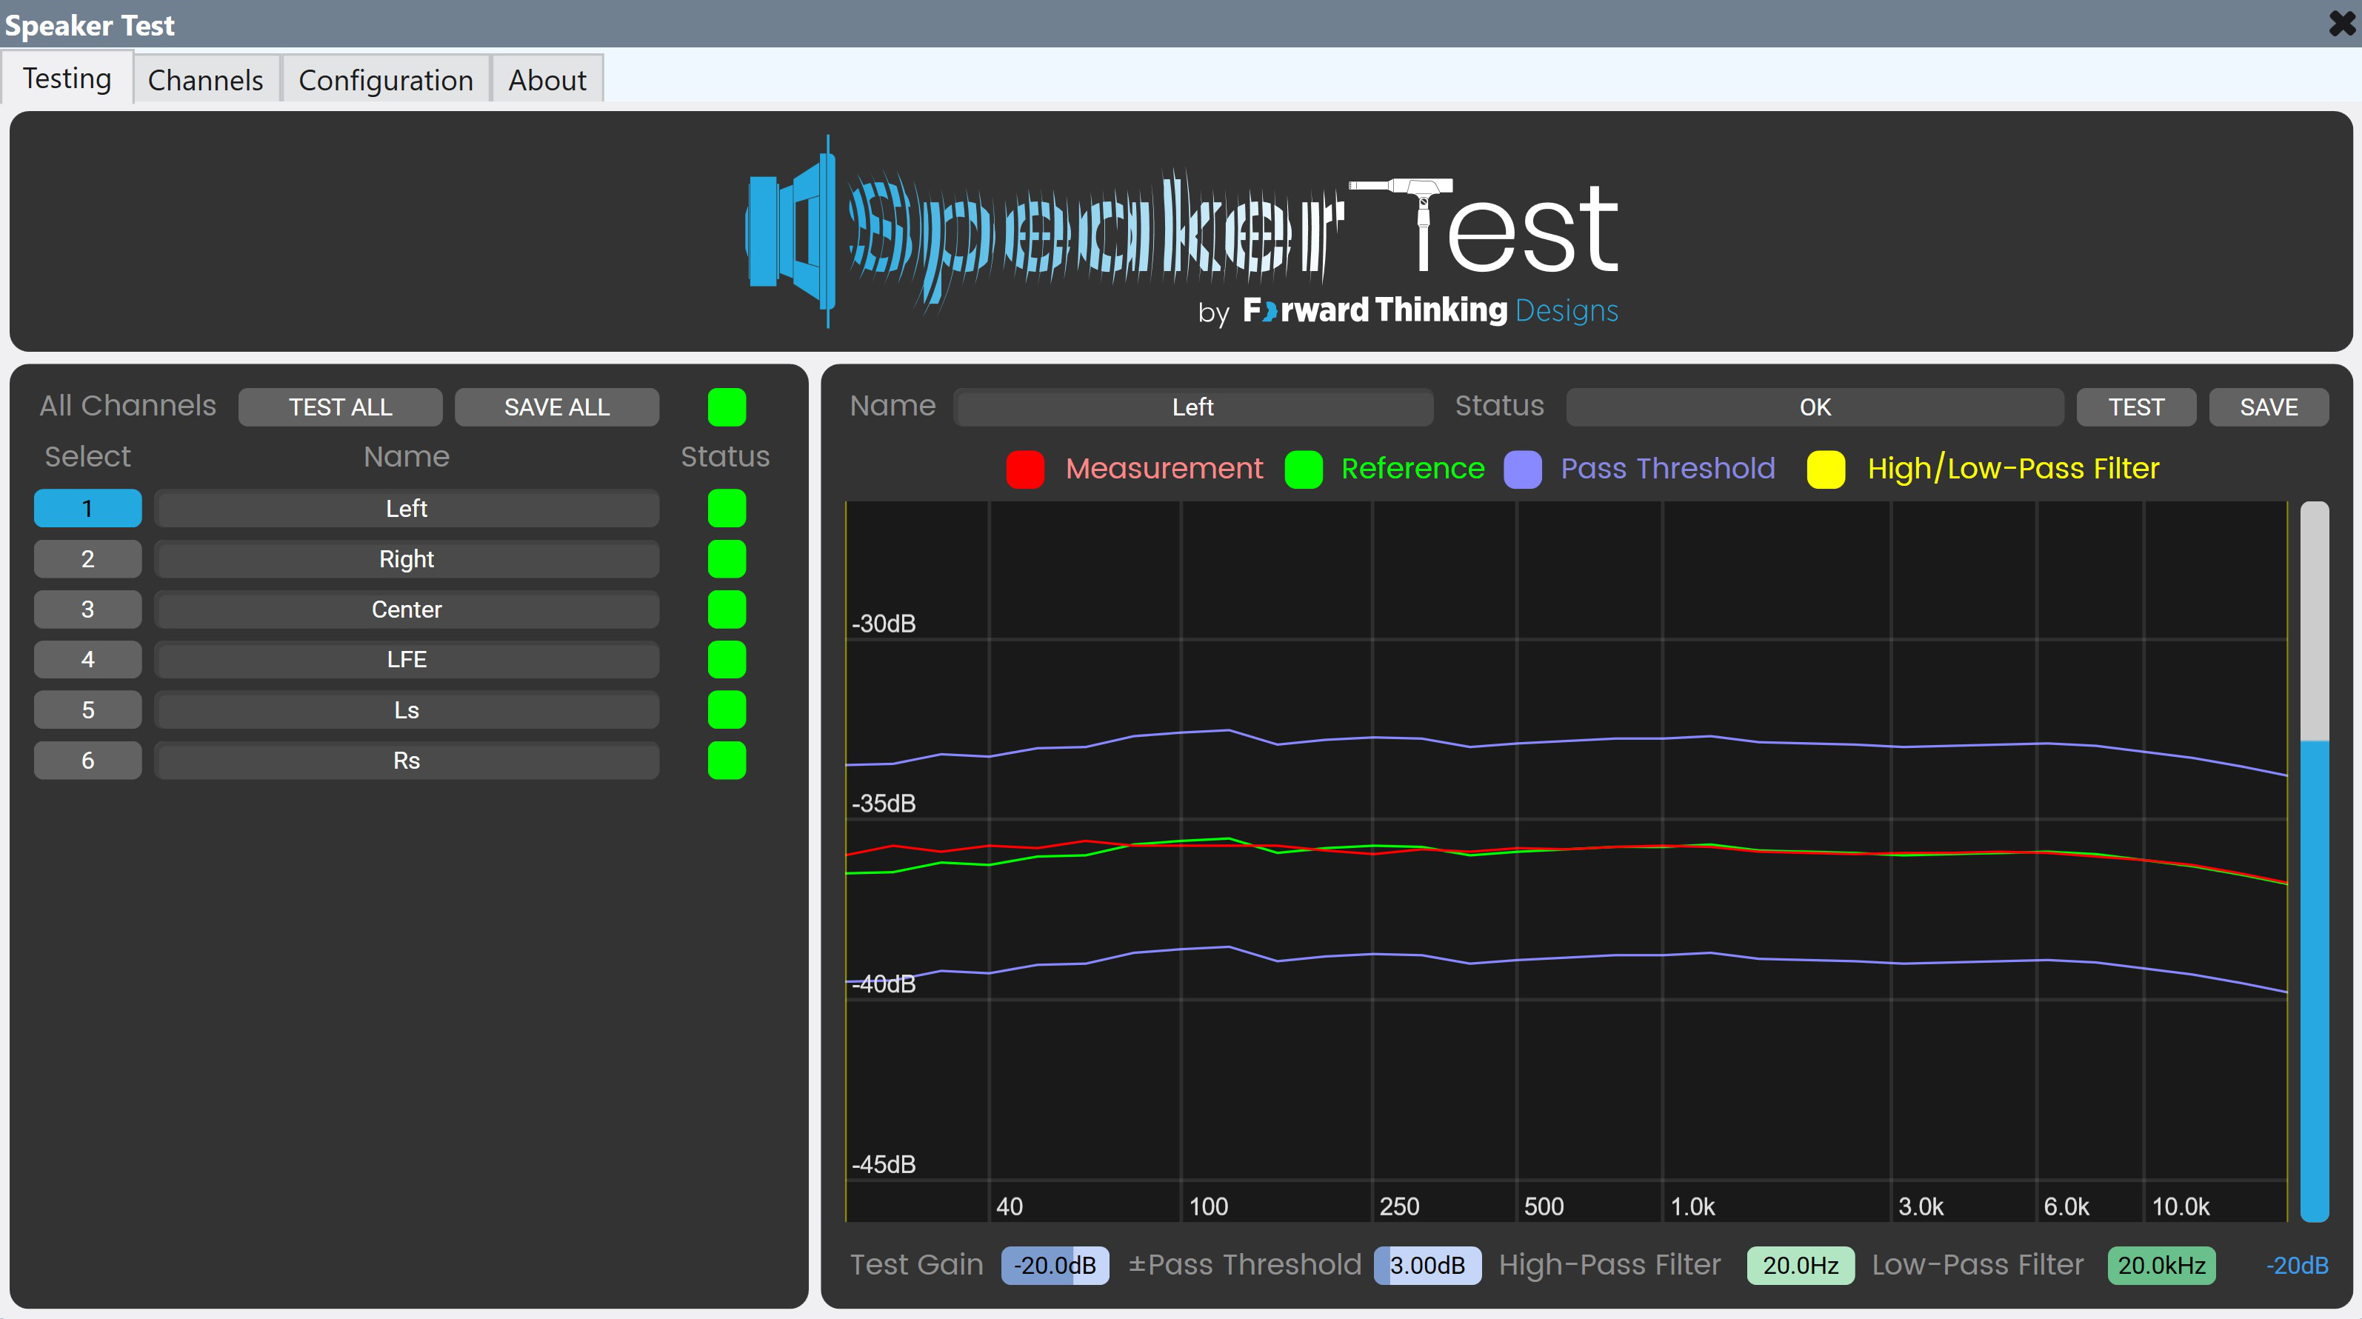The image size is (2362, 1319).
Task: Click the High/Low-Pass Filter legend label
Action: point(2014,468)
